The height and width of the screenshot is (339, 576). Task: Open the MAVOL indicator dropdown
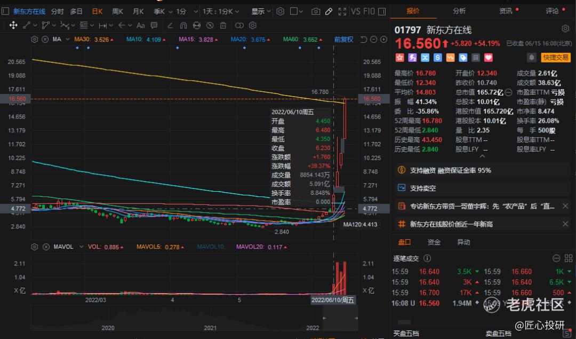pos(81,247)
